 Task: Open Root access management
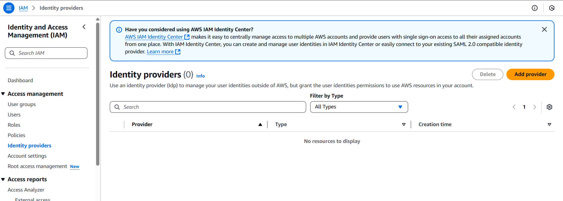pos(37,166)
